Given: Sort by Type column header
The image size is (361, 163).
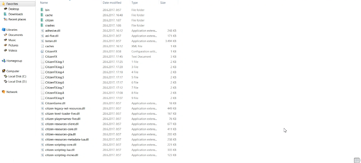Looking at the screenshot, I should point(134,3).
